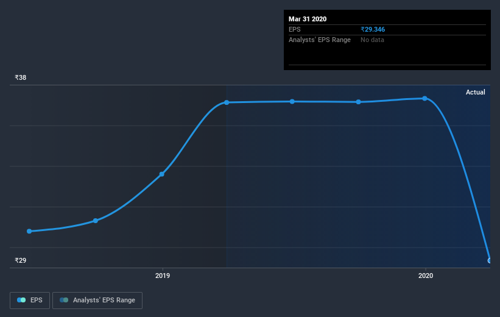Viewport: 500px width, 317px height.
Task: Click the ₹38 y-axis label
Action: [21, 77]
